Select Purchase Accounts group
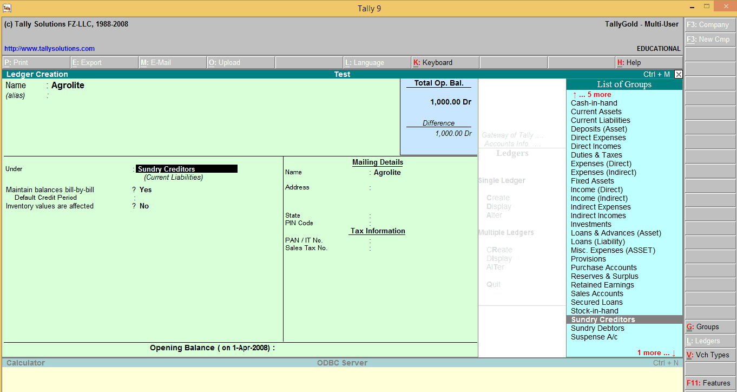The width and height of the screenshot is (737, 392). click(x=604, y=268)
